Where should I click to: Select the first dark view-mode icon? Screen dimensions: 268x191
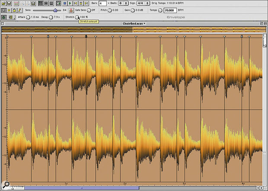[x=41, y=3]
